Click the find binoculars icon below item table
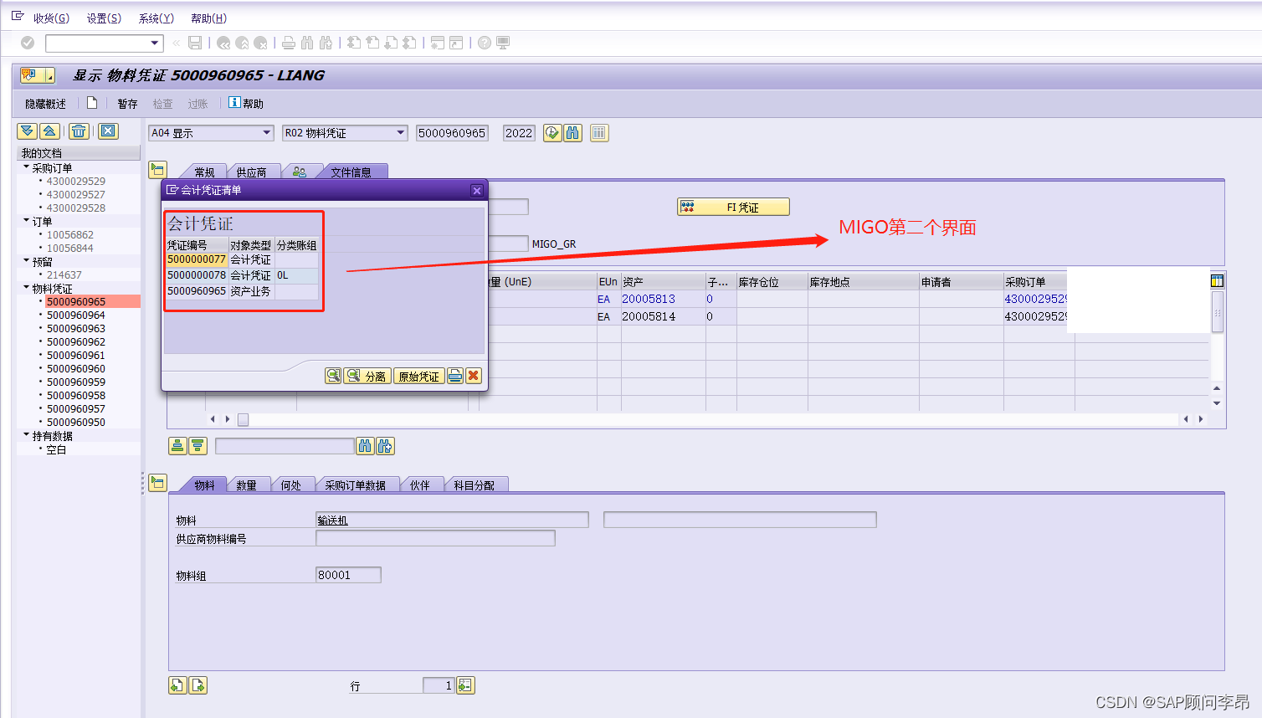This screenshot has height=718, width=1262. 366,446
